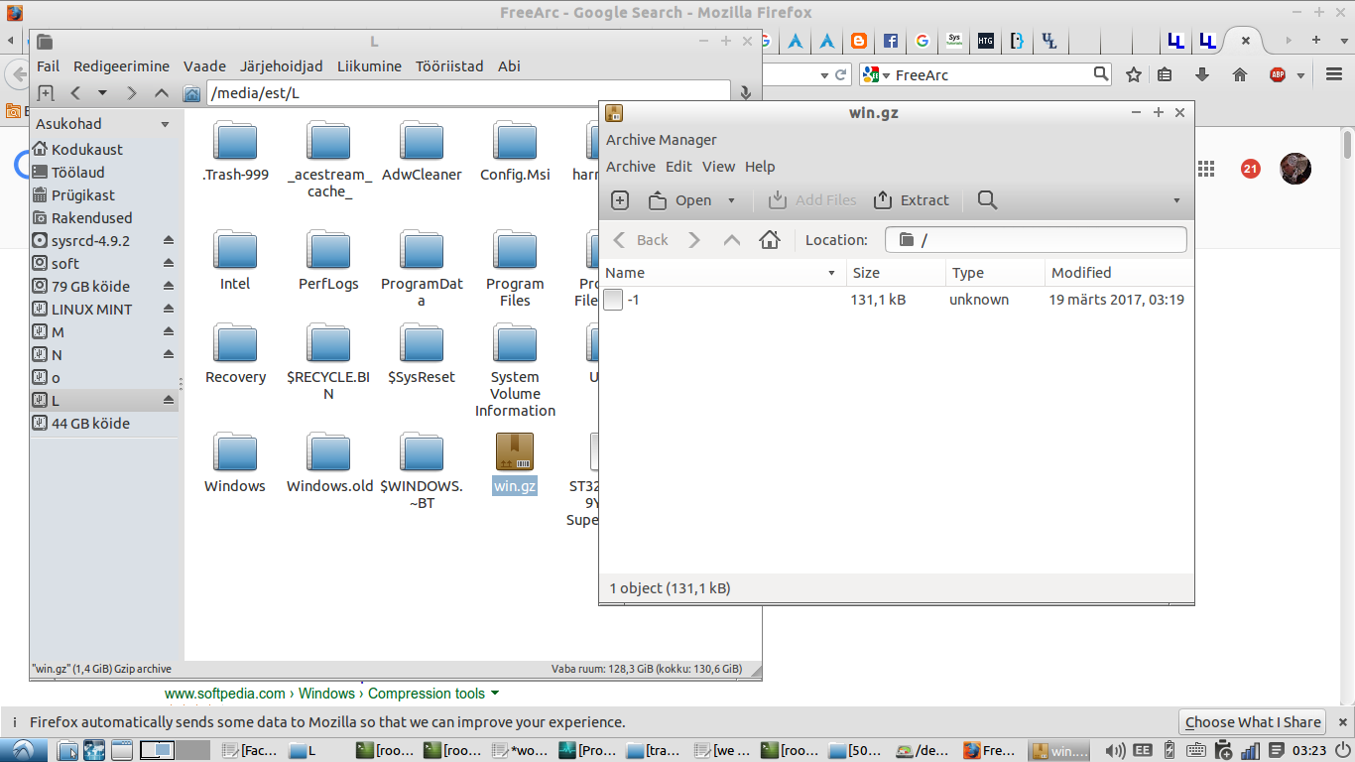Open the Tööriistad menu

coord(449,66)
